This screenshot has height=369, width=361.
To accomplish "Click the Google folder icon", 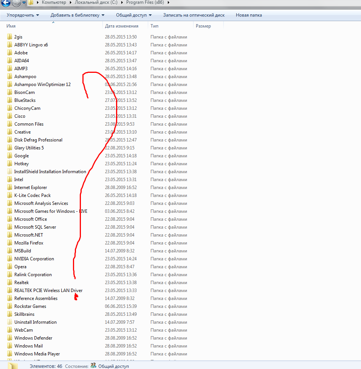I will [x=9, y=156].
